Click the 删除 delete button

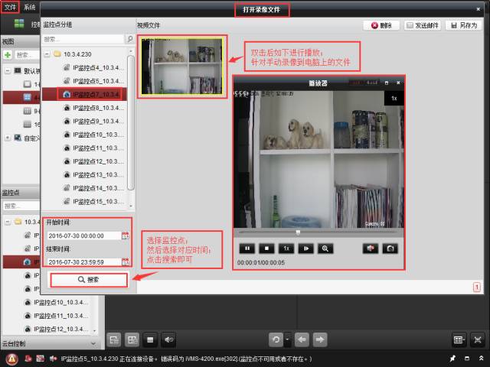(x=381, y=25)
